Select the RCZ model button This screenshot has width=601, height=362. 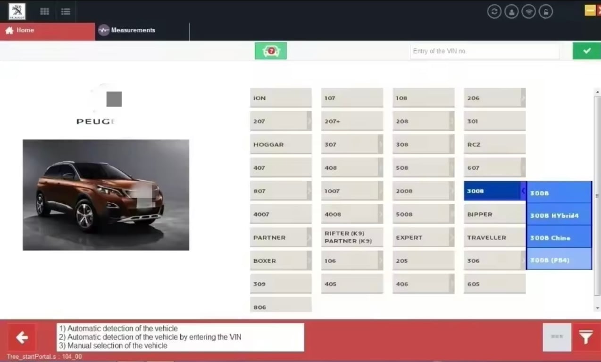click(494, 145)
